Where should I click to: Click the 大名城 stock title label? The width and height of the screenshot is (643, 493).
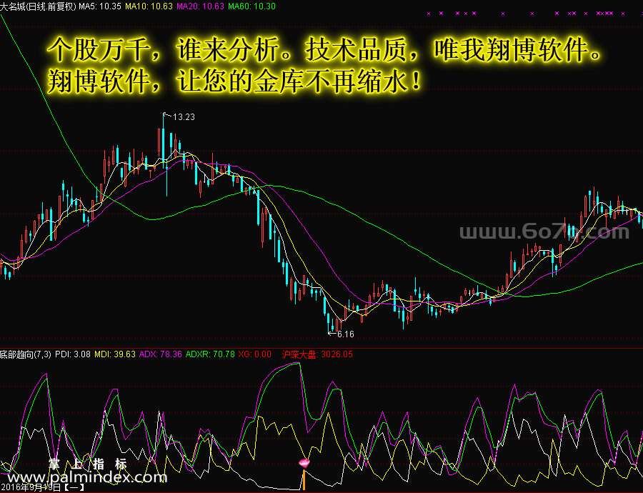coord(38,6)
